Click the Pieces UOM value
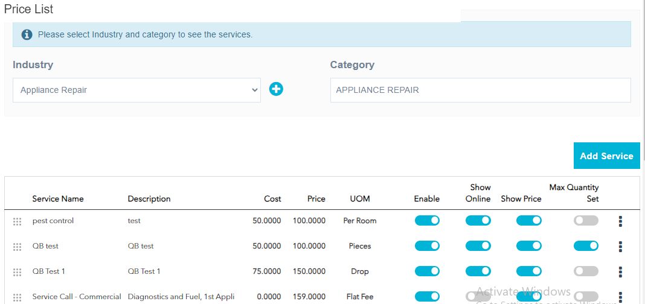 (x=360, y=246)
